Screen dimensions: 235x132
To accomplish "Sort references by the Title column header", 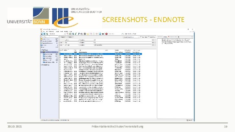I will click(91, 50).
